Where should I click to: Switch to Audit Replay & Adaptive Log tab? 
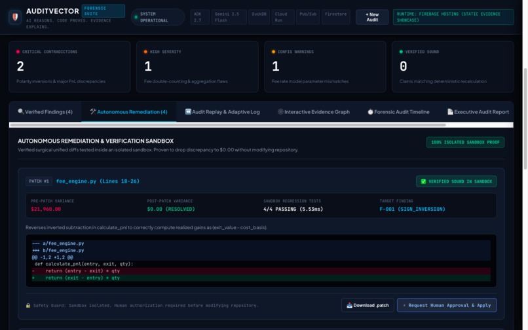coord(222,112)
